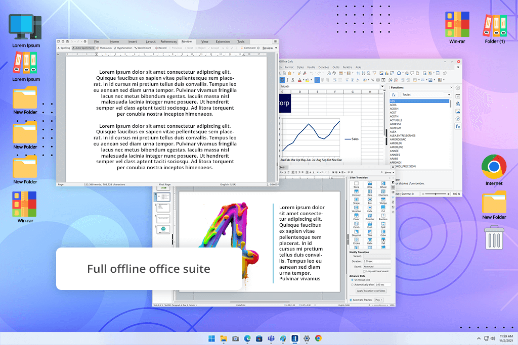Open the Variant dropdown in Modify Transition
This screenshot has height=345, width=518.
(376, 256)
